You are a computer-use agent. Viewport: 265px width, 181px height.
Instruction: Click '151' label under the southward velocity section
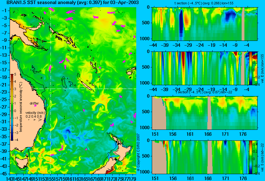[x=155, y=179]
